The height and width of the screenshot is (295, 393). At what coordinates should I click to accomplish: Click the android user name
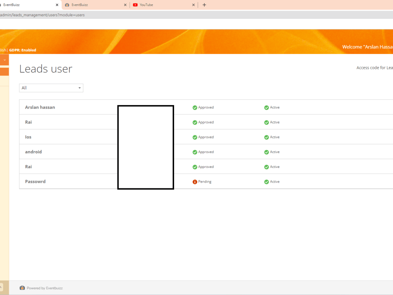[33, 152]
